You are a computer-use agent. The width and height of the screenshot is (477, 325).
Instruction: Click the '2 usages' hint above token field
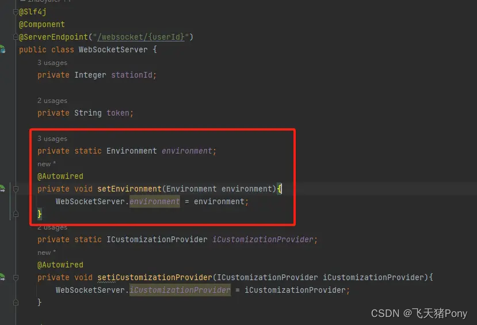(x=52, y=101)
